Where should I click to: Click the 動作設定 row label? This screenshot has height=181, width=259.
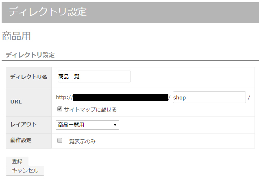click(21, 140)
